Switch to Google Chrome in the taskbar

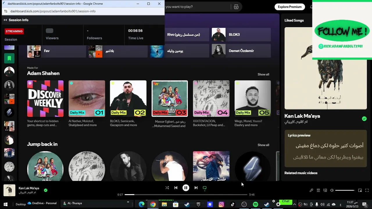153,204
